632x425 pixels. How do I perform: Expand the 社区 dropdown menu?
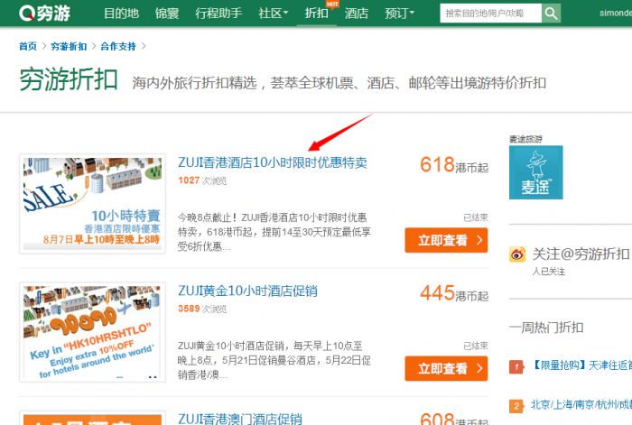274,14
